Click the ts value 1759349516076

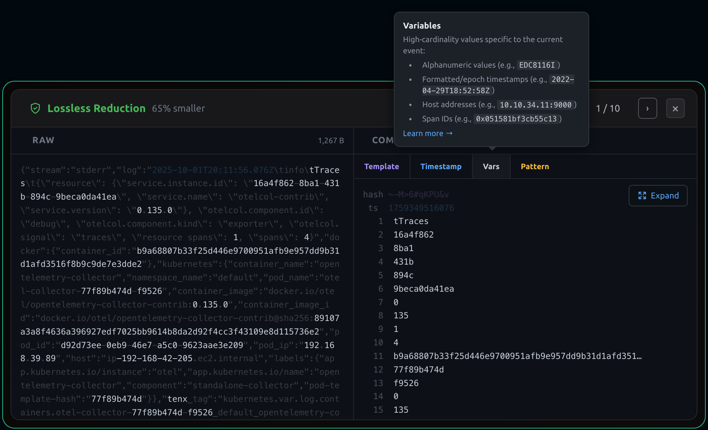[421, 208]
